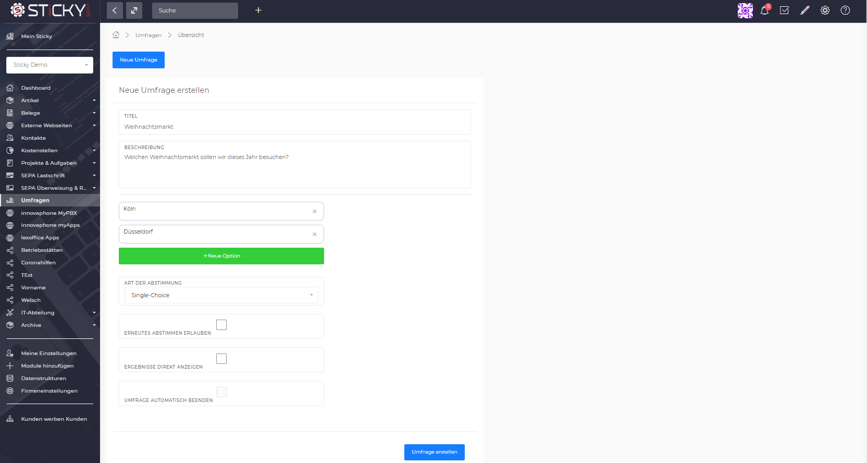
Task: Open settings gear icon in top bar
Action: [x=825, y=10]
